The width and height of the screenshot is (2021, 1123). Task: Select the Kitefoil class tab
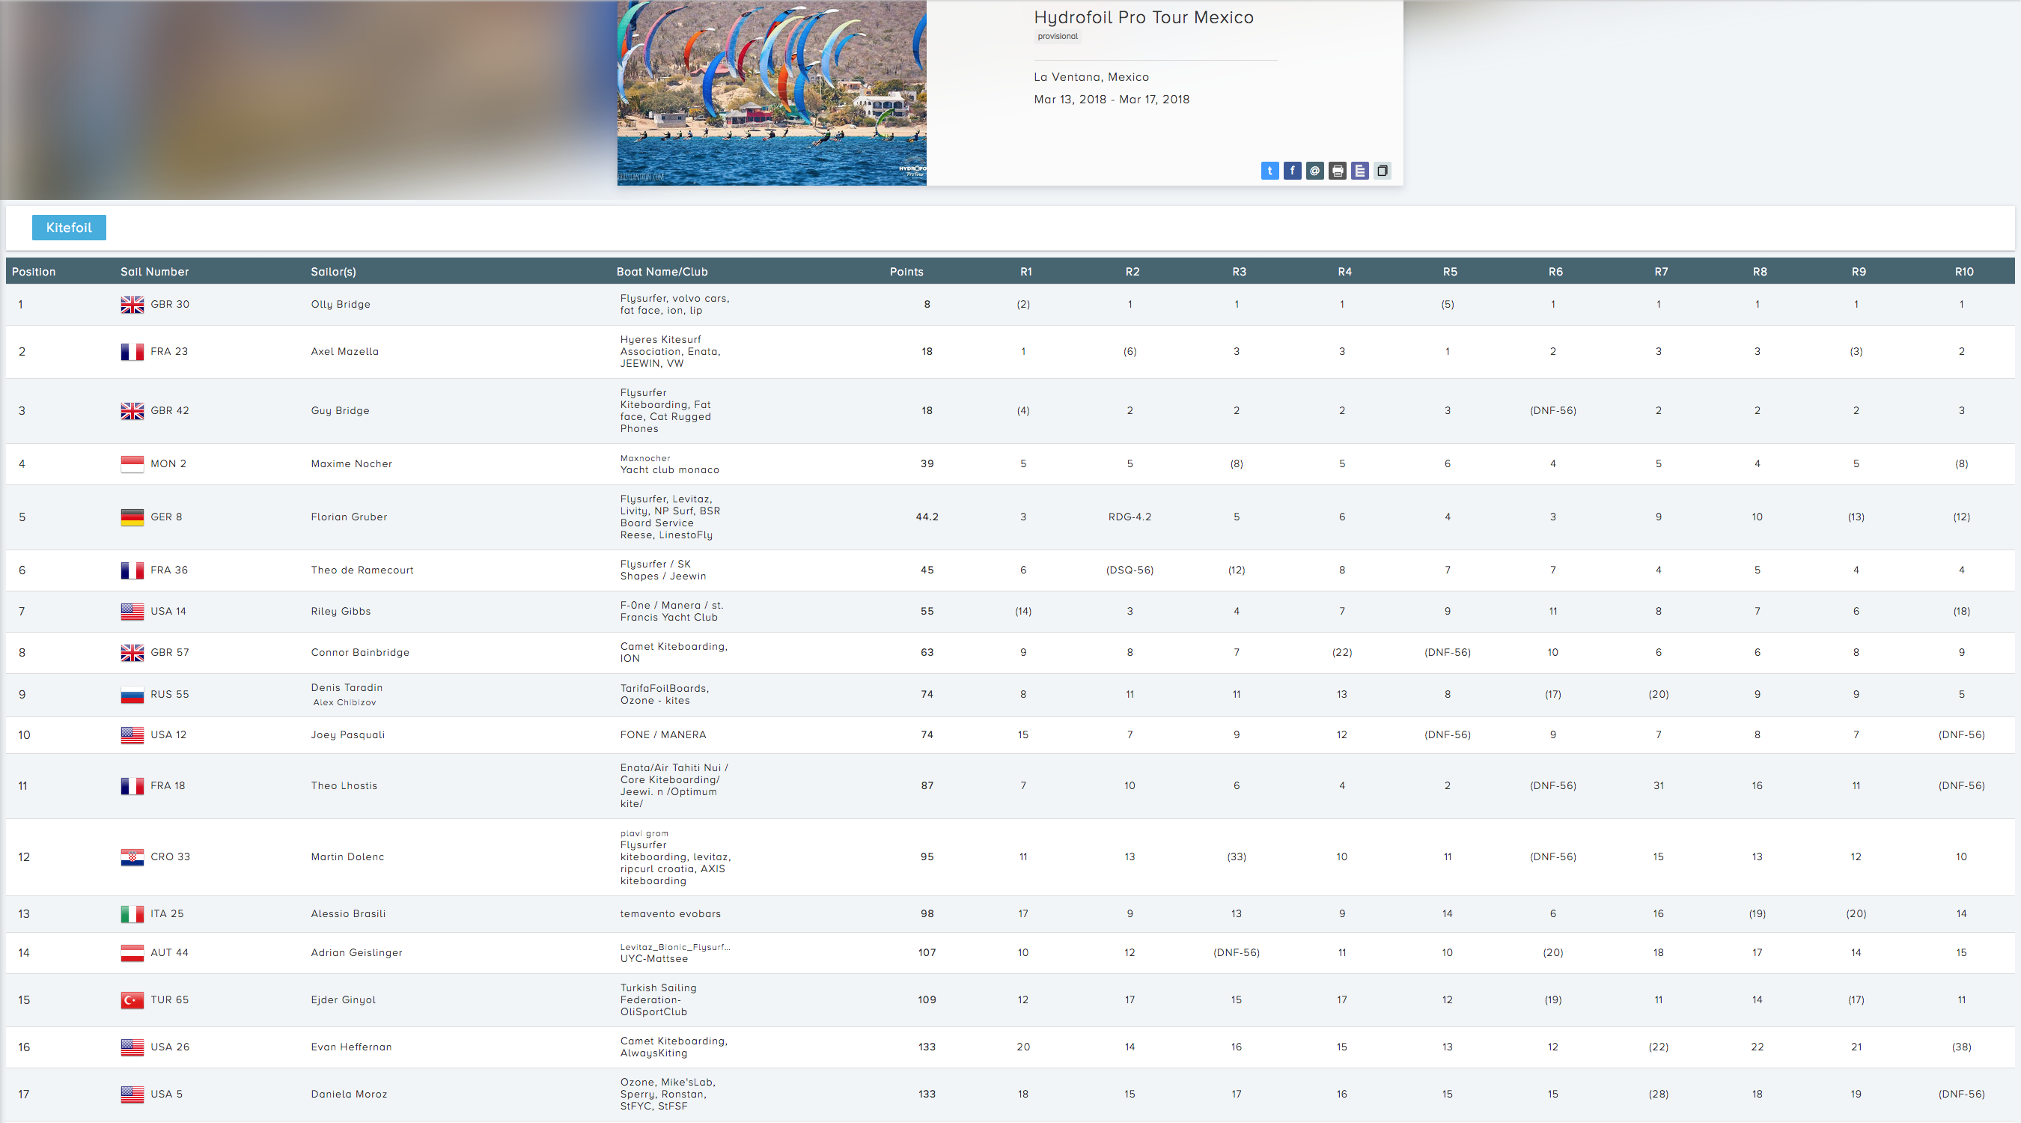pyautogui.click(x=69, y=228)
